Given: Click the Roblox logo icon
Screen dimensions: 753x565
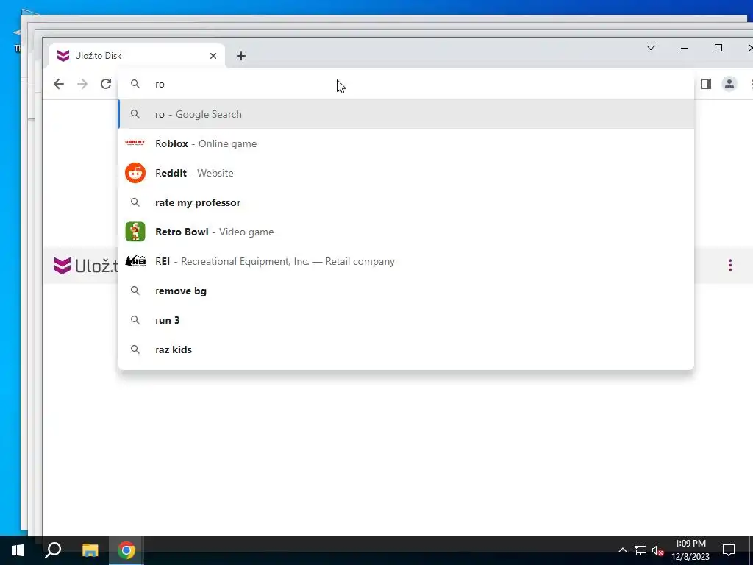Looking at the screenshot, I should click(x=135, y=143).
